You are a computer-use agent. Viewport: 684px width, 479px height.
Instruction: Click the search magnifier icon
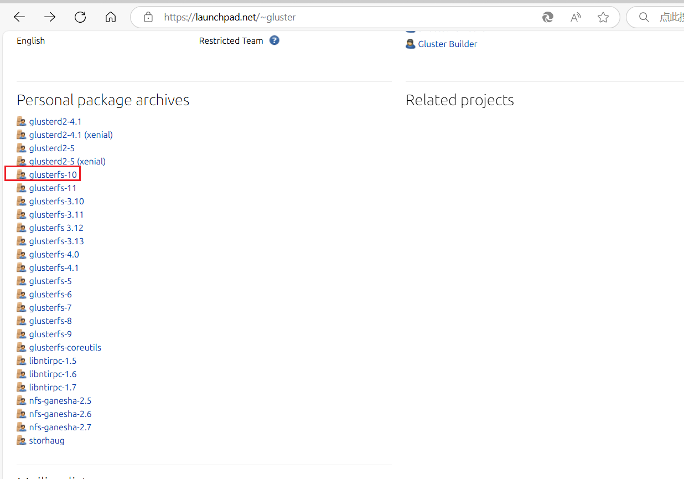[644, 17]
